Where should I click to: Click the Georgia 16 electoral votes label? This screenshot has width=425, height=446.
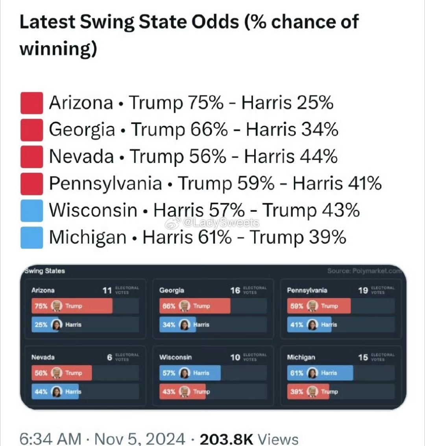248,291
